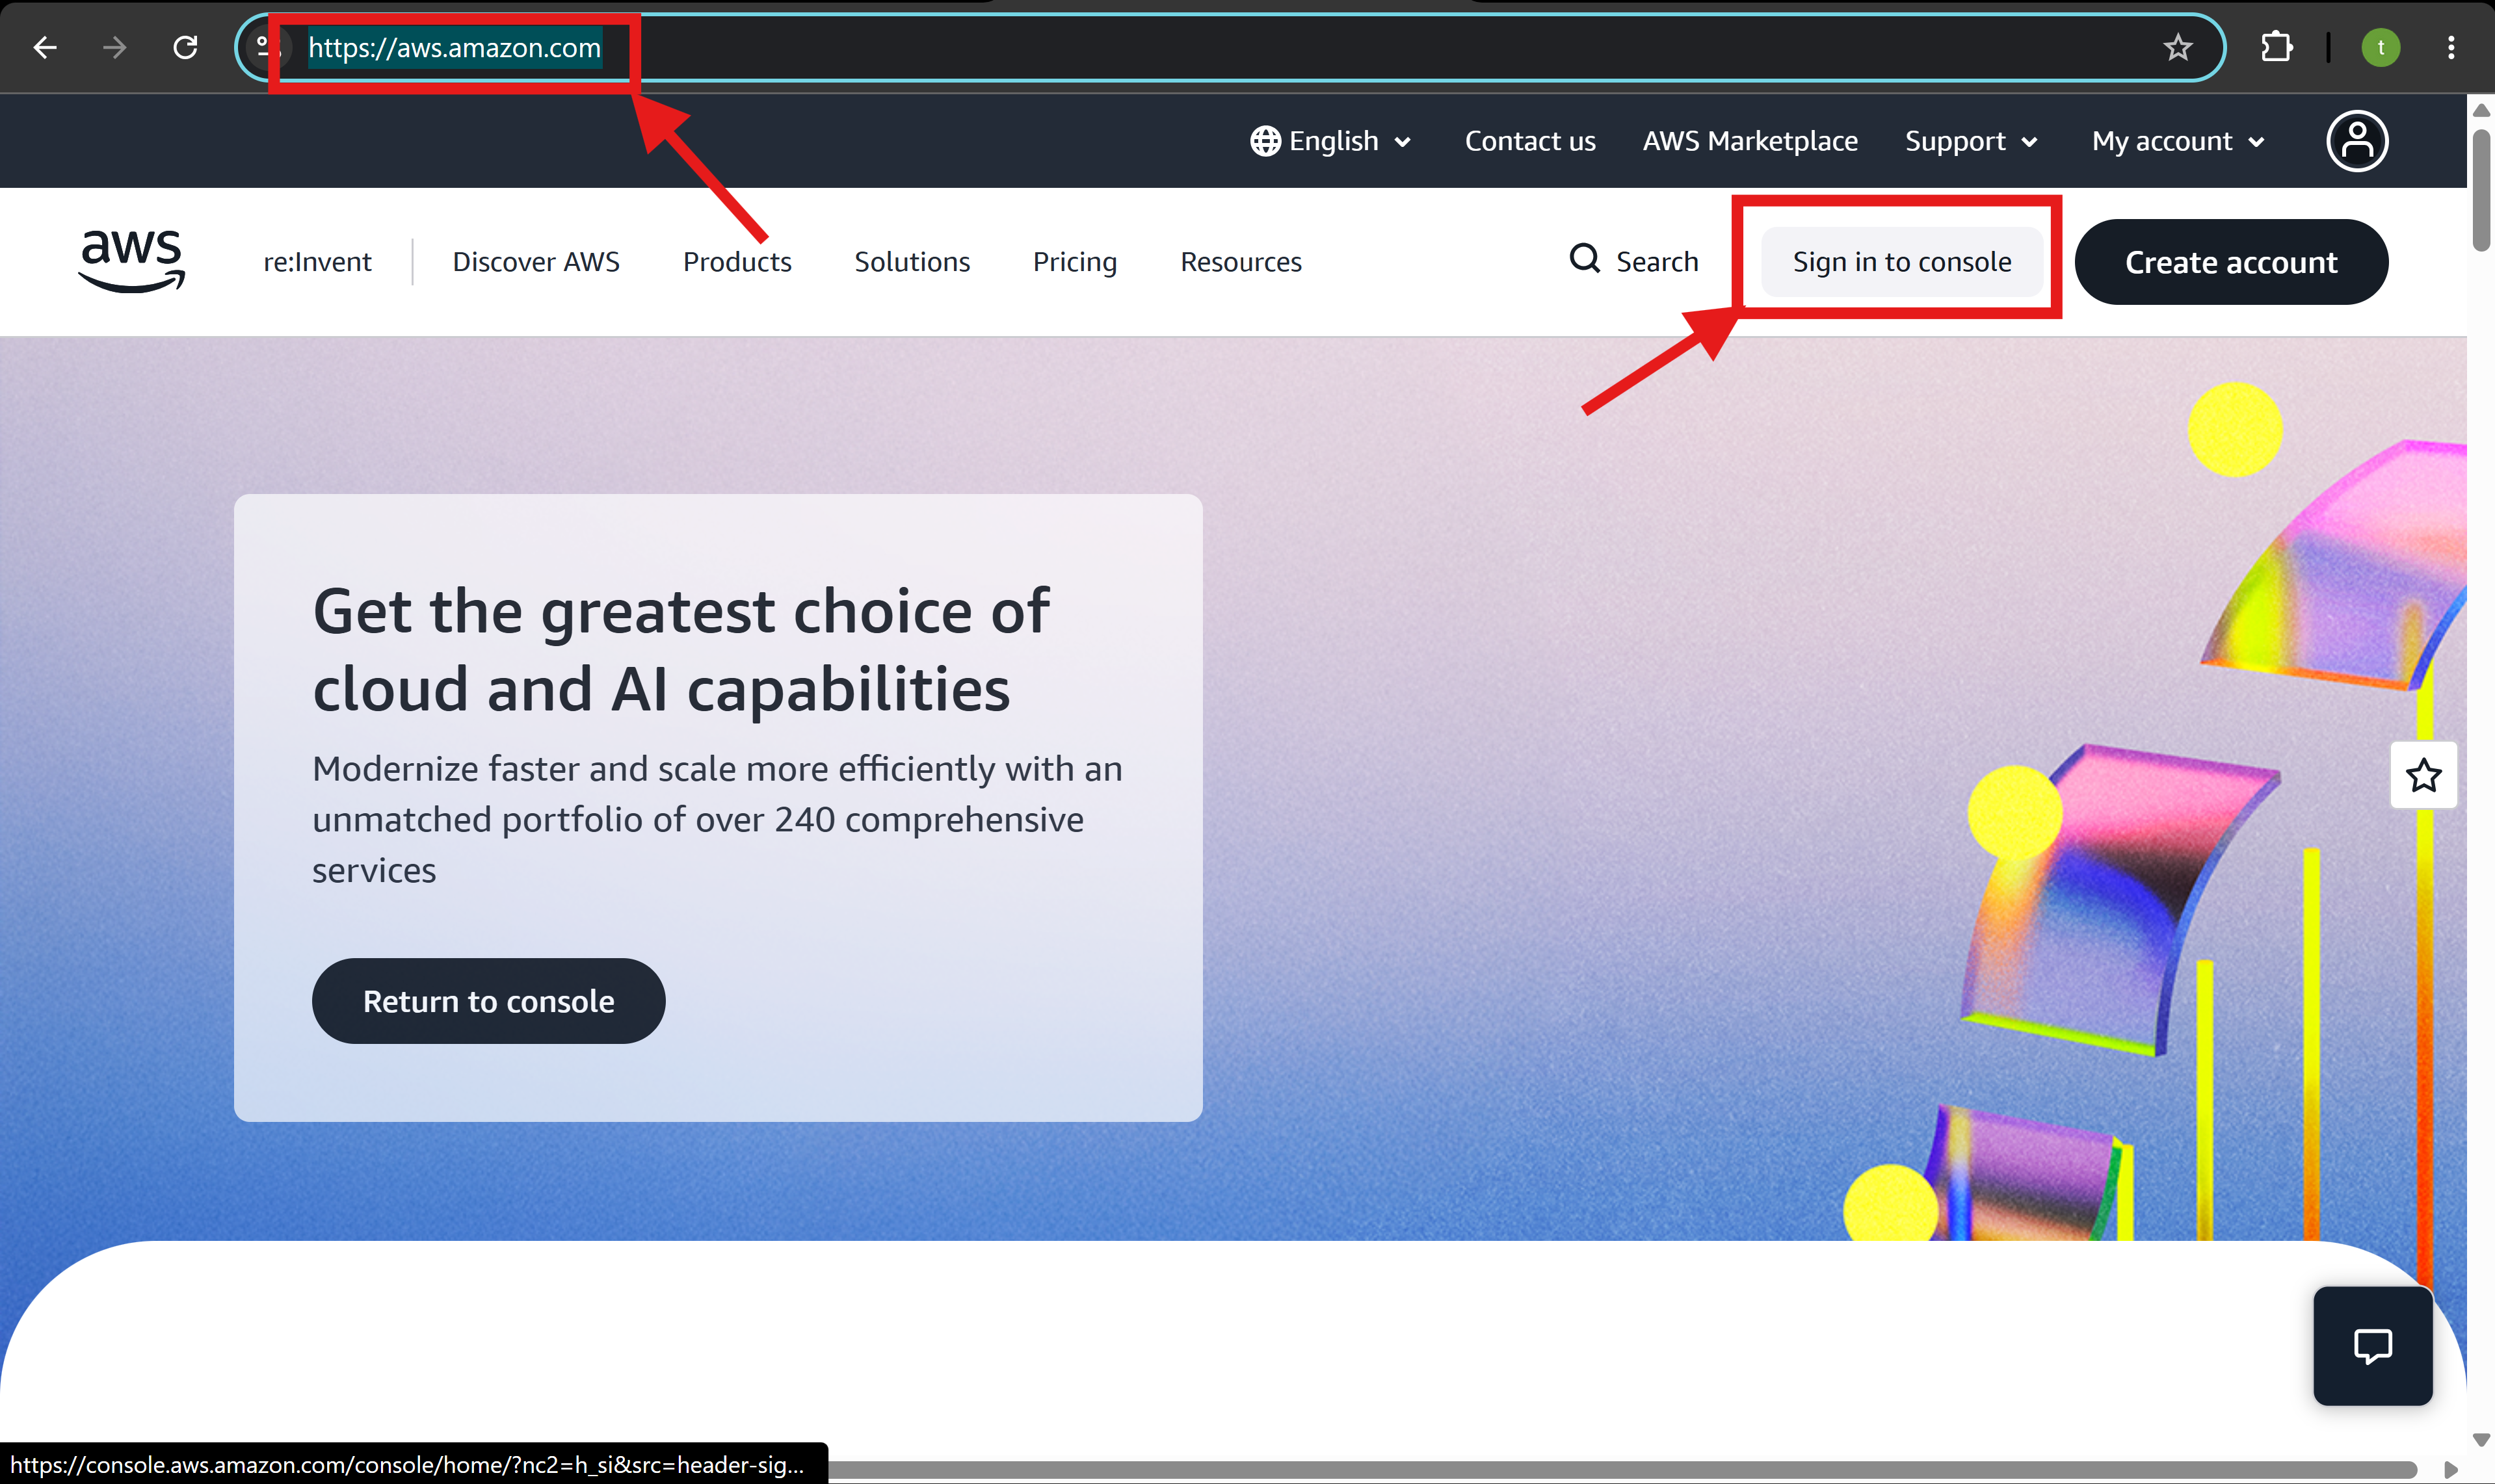Click the 'Get the greatest choice' headline
This screenshot has height=1484, width=2495.
pyautogui.click(x=681, y=650)
